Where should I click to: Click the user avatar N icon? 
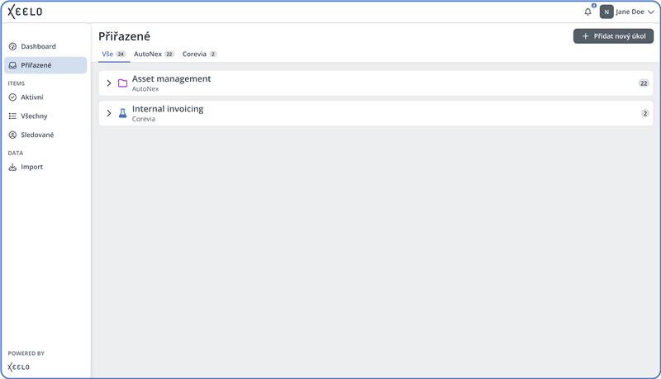pos(606,12)
